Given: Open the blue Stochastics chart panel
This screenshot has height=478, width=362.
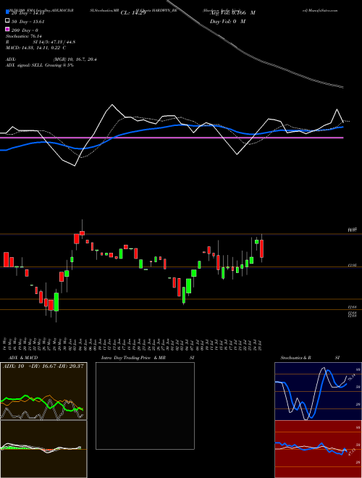Looking at the screenshot, I should click(x=318, y=391).
